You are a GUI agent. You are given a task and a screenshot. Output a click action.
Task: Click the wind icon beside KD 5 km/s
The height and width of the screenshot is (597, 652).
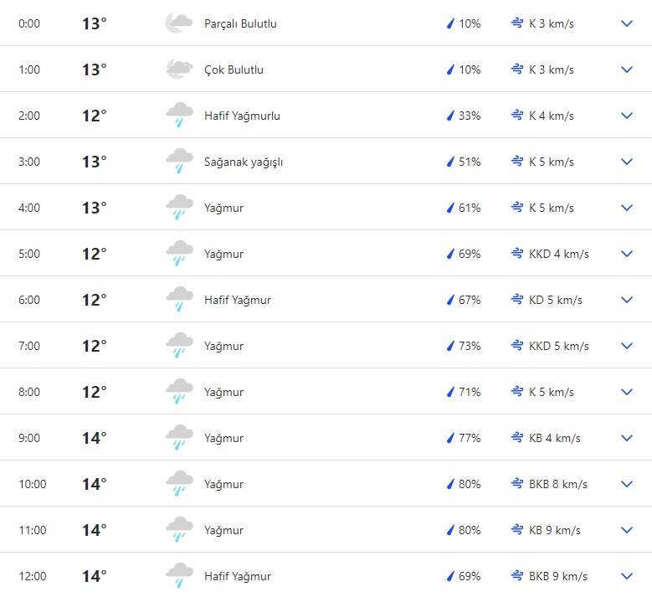[517, 300]
